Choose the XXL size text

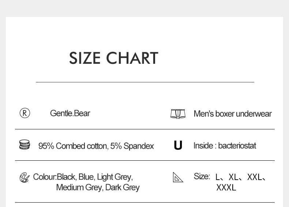(255, 177)
